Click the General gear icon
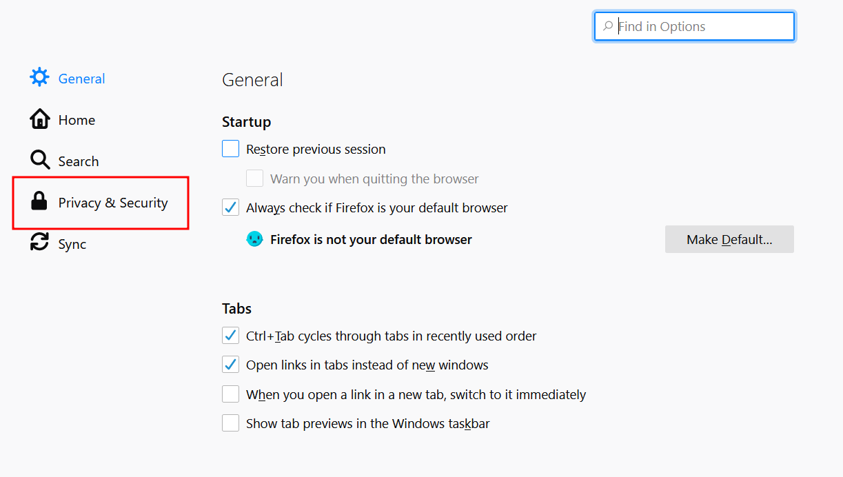The width and height of the screenshot is (843, 477). pyautogui.click(x=40, y=77)
